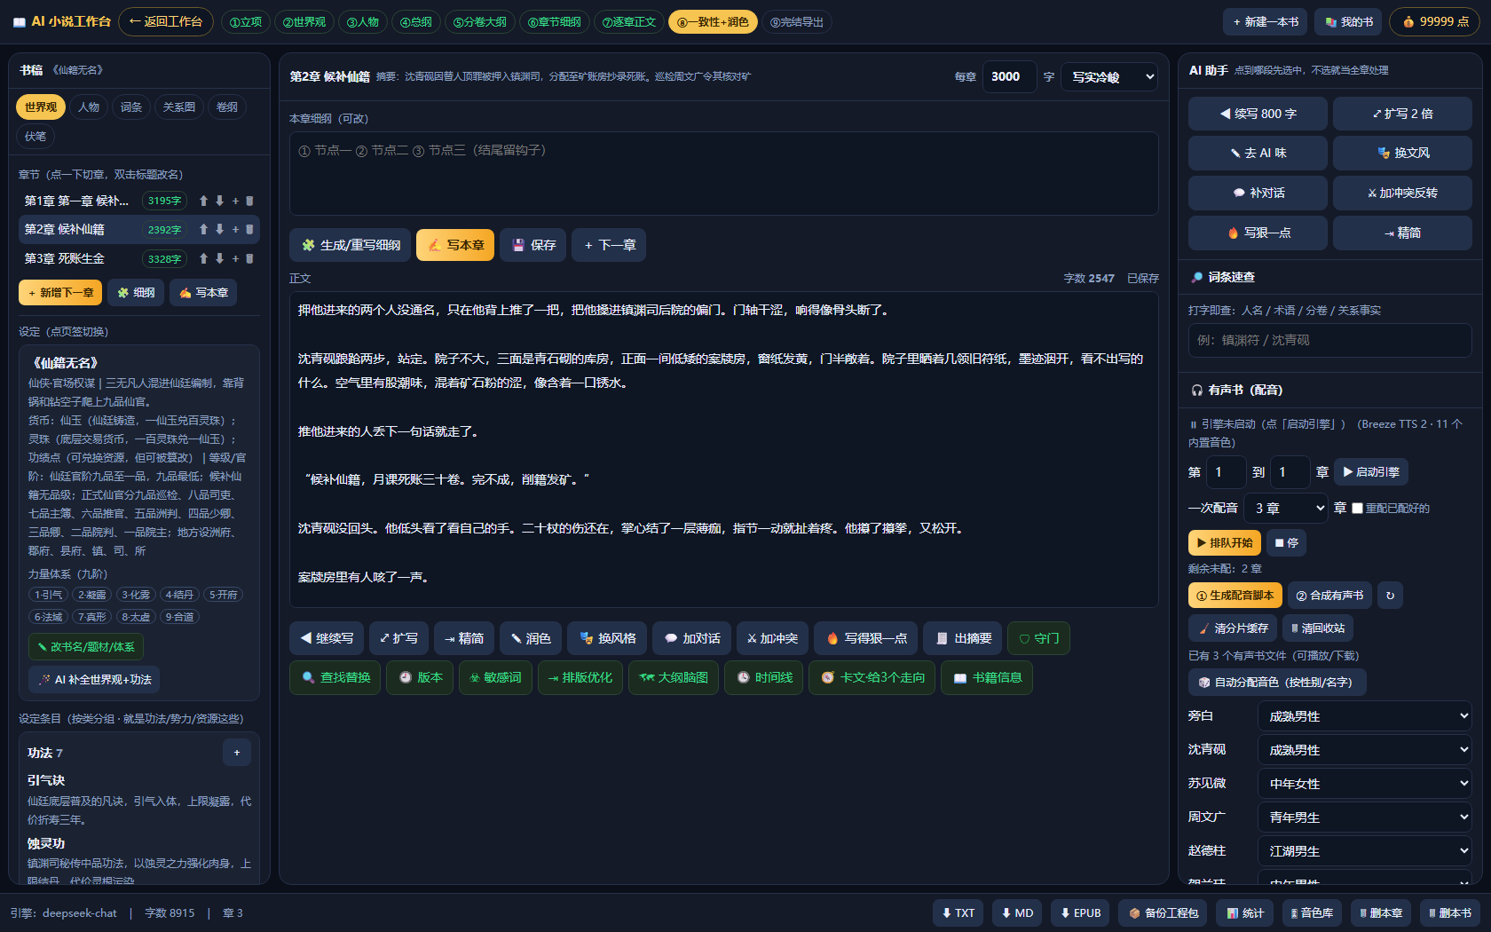Click 书籍信息 book info button
The width and height of the screenshot is (1491, 932).
coord(987,677)
